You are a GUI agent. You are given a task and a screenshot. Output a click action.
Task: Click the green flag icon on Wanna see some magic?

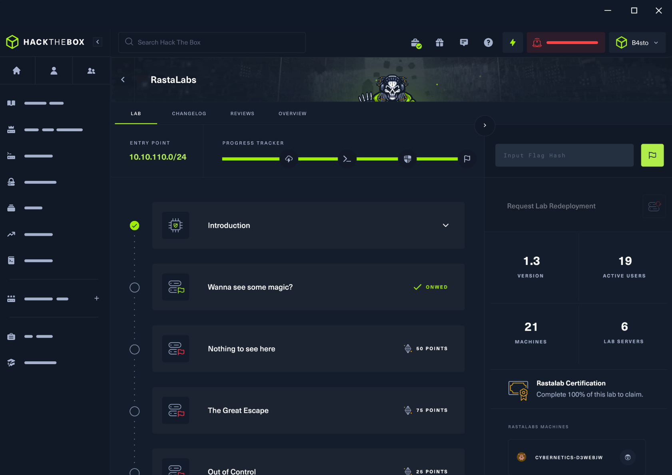[x=175, y=287]
